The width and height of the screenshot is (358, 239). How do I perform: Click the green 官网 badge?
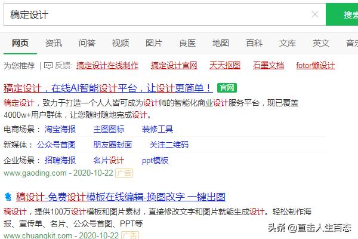click(x=227, y=88)
